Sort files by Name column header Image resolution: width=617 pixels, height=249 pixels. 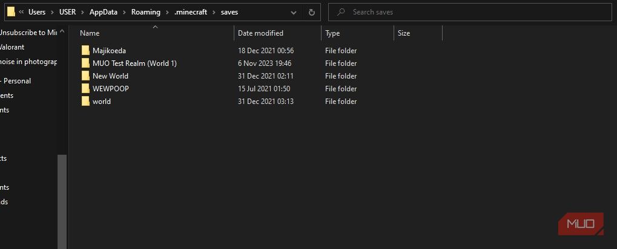click(90, 33)
